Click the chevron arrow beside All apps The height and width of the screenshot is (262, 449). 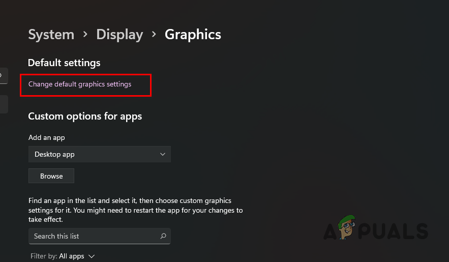click(x=92, y=256)
